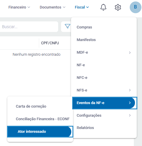Collapse the Fiscal dropdown menu
This screenshot has width=142, height=146.
point(82,7)
